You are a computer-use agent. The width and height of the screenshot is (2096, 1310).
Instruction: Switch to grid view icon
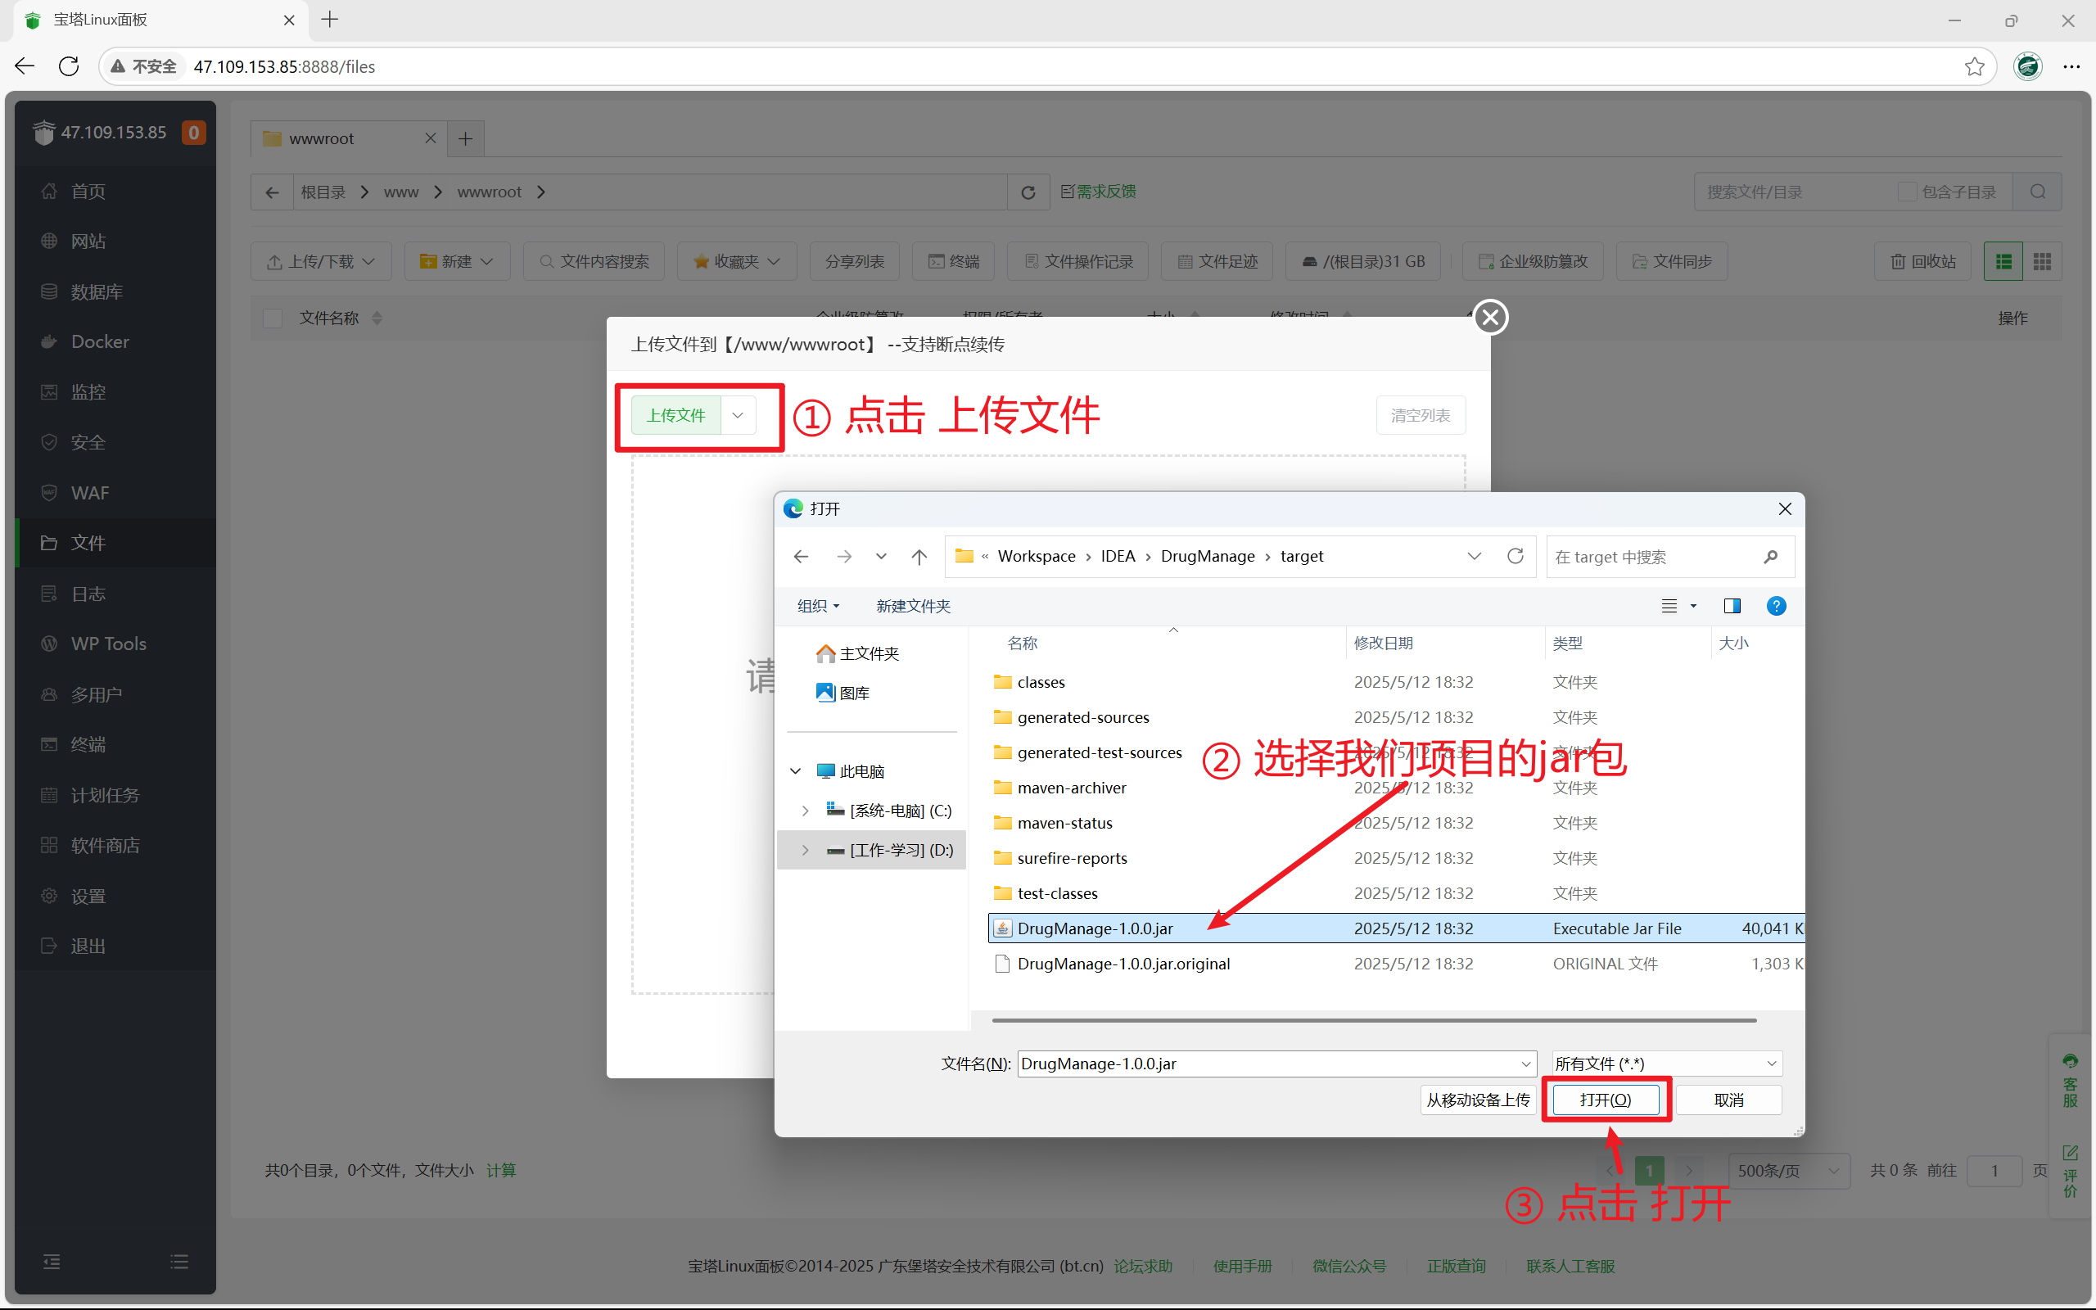(x=2042, y=262)
